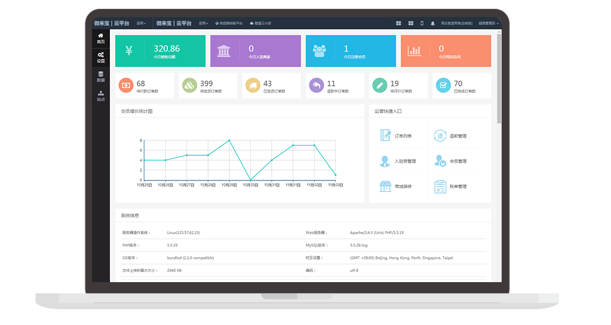611x325 pixels.
Task: Click the 待付款订单数 card showing 68
Action: (x=147, y=86)
